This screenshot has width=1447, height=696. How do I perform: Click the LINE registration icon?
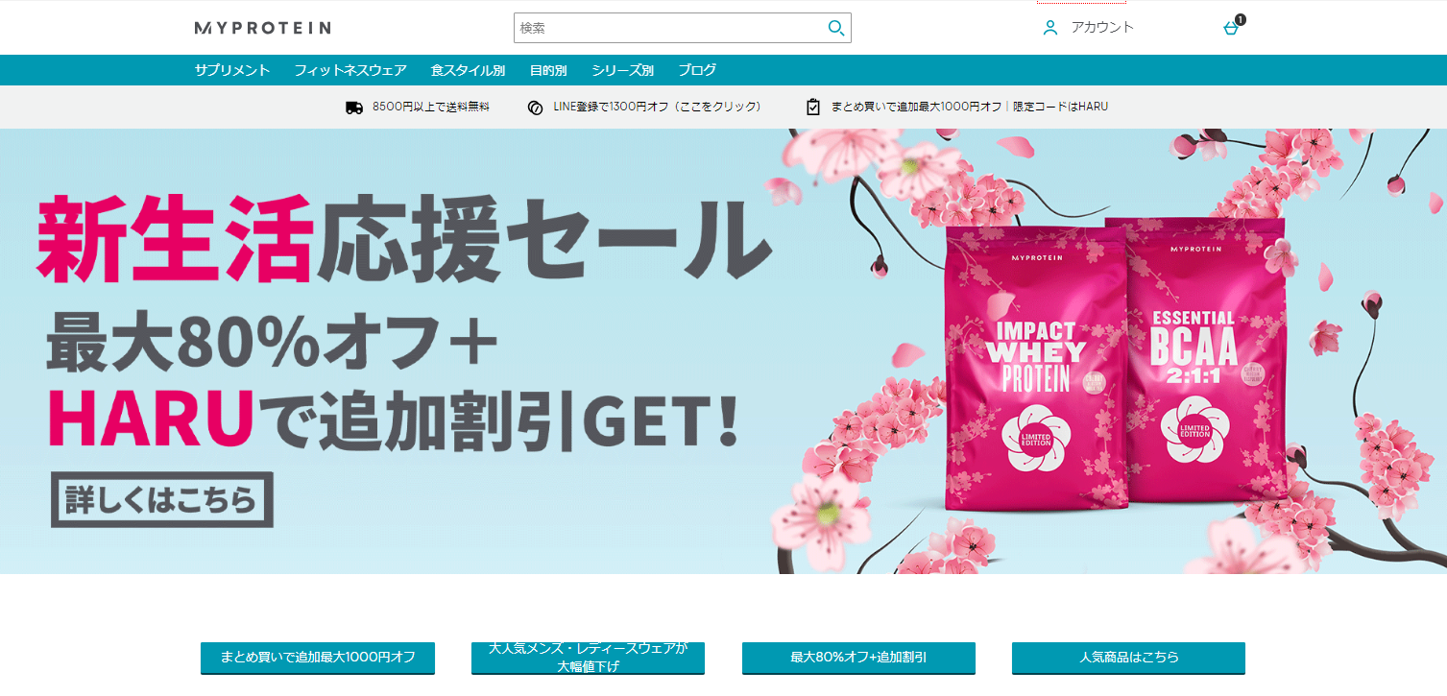tap(536, 108)
